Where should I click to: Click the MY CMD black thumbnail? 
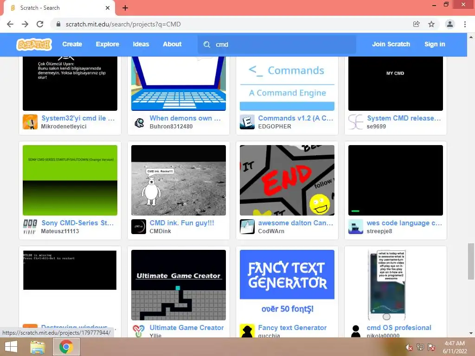(396, 83)
